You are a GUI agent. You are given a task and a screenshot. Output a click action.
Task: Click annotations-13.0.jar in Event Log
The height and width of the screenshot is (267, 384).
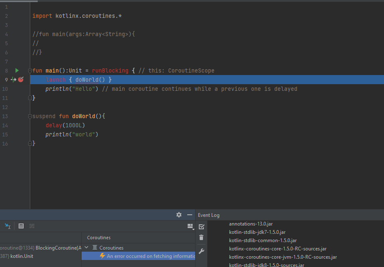251,224
